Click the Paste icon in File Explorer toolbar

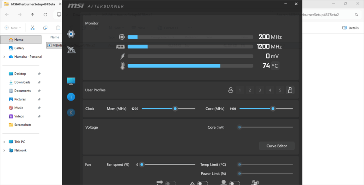tap(58, 28)
